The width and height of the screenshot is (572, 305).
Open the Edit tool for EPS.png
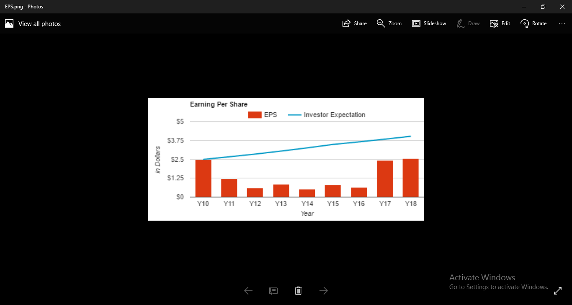pos(500,23)
